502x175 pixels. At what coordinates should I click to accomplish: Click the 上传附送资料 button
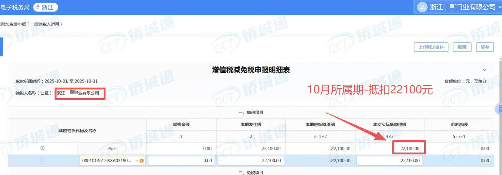pos(431,47)
